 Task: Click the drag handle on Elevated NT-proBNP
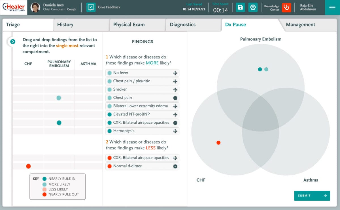175,114
